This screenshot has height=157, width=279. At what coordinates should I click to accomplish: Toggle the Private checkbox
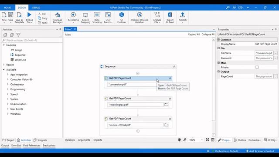click(x=257, y=67)
